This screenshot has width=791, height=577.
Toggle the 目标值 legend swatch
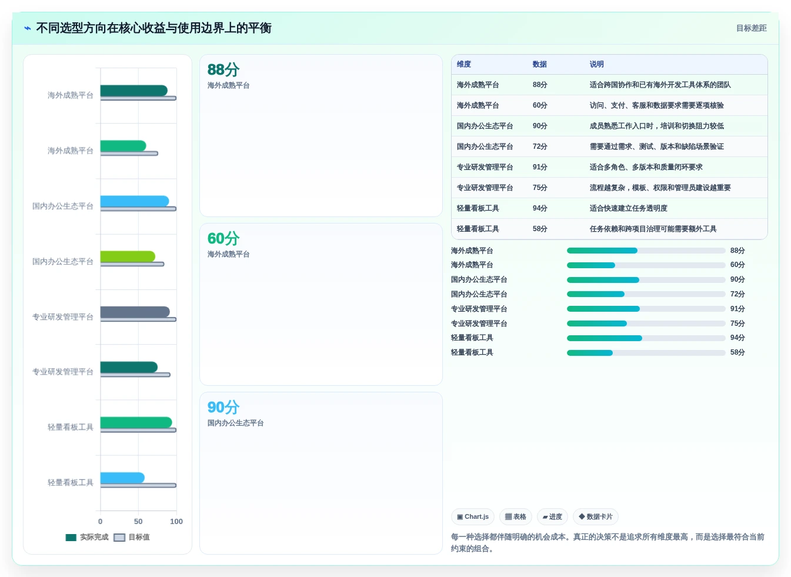pos(119,538)
